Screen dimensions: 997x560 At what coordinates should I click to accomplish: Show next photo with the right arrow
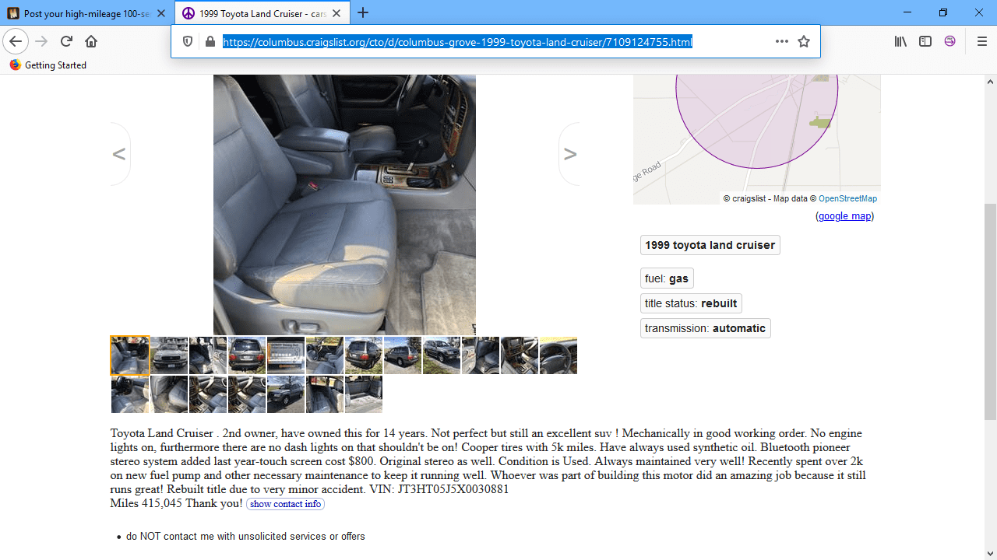pyautogui.click(x=570, y=154)
